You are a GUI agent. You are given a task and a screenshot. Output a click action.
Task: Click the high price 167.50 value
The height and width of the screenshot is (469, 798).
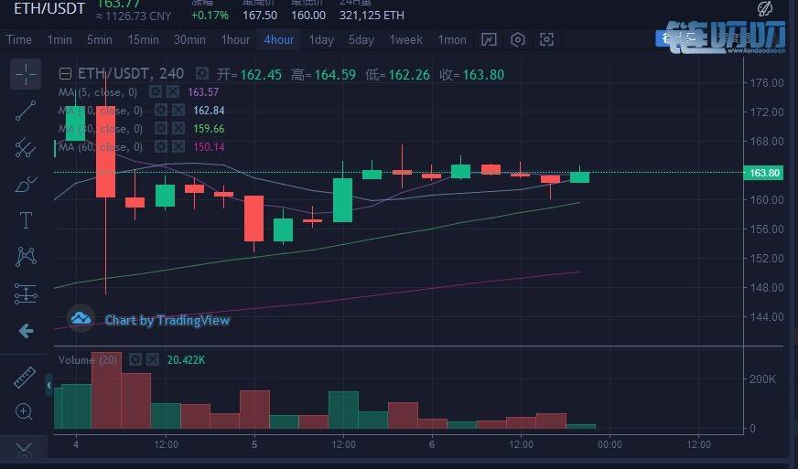(260, 16)
